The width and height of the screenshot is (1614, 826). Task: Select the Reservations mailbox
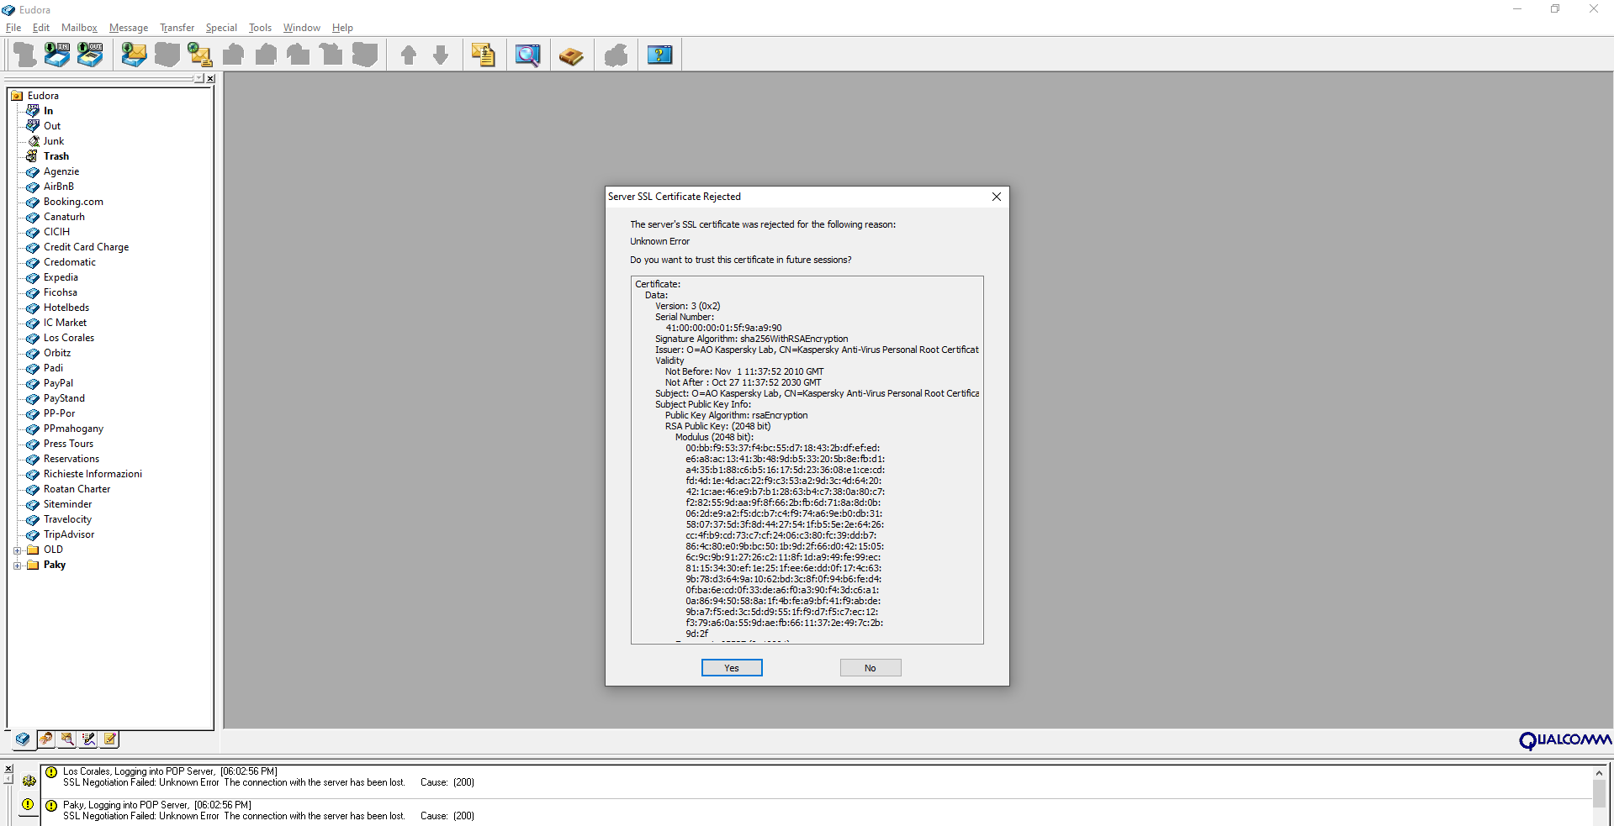(71, 459)
